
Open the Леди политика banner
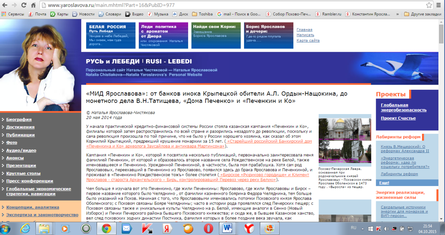click(163, 35)
